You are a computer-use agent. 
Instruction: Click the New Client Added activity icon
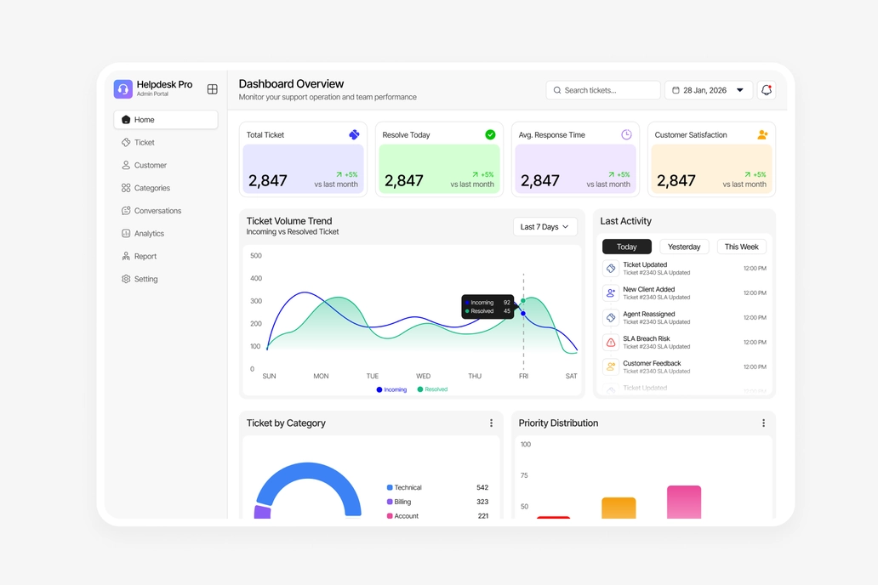611,292
